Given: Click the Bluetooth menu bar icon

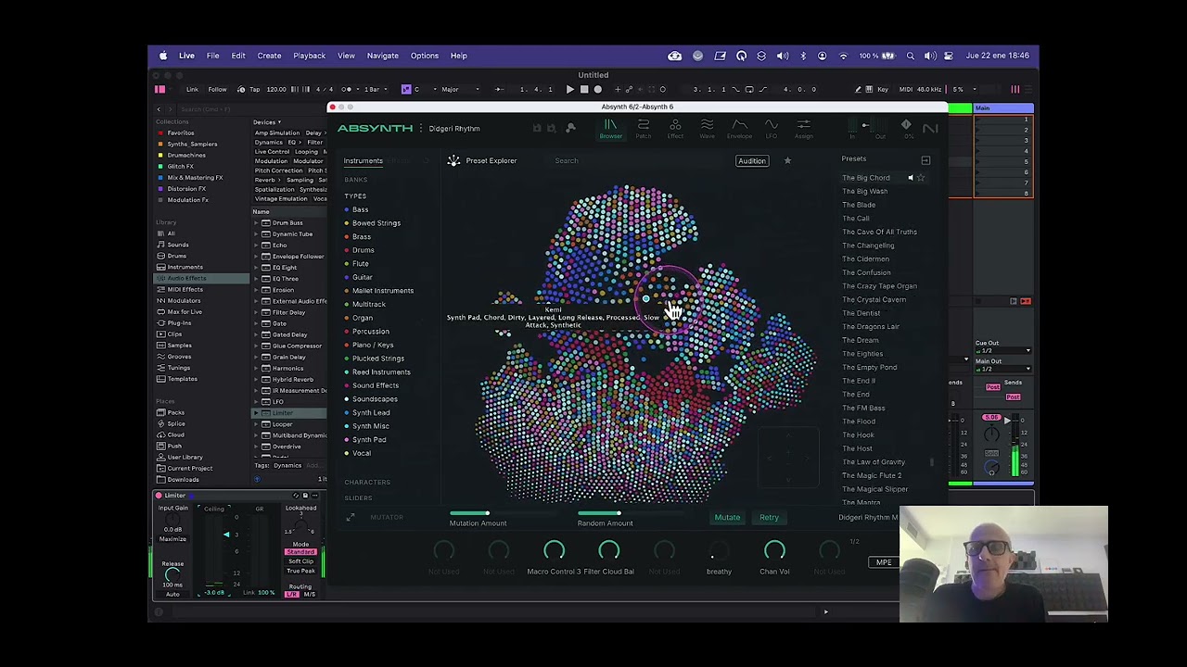Looking at the screenshot, I should [x=803, y=56].
